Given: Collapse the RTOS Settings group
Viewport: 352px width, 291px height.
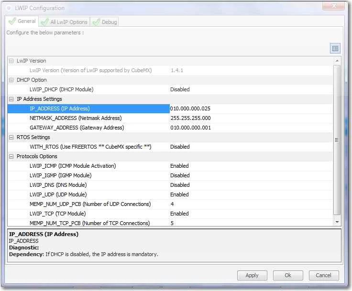Looking at the screenshot, I should click(x=11, y=137).
